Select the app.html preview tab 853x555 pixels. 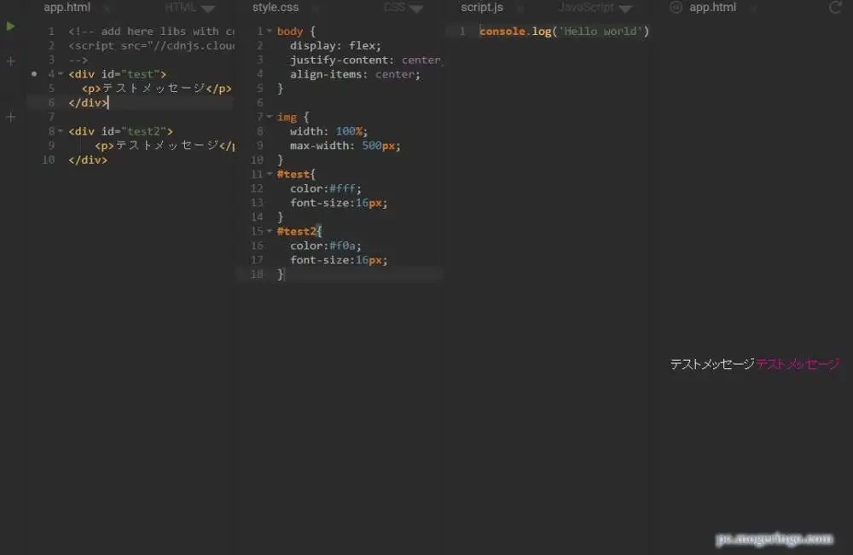[x=712, y=8]
